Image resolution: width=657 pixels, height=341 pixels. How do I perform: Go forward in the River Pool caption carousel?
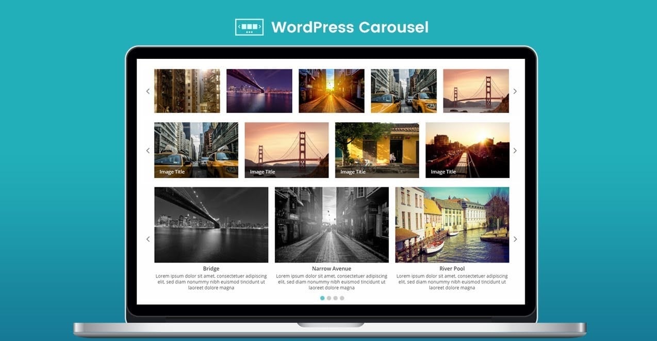tap(515, 239)
